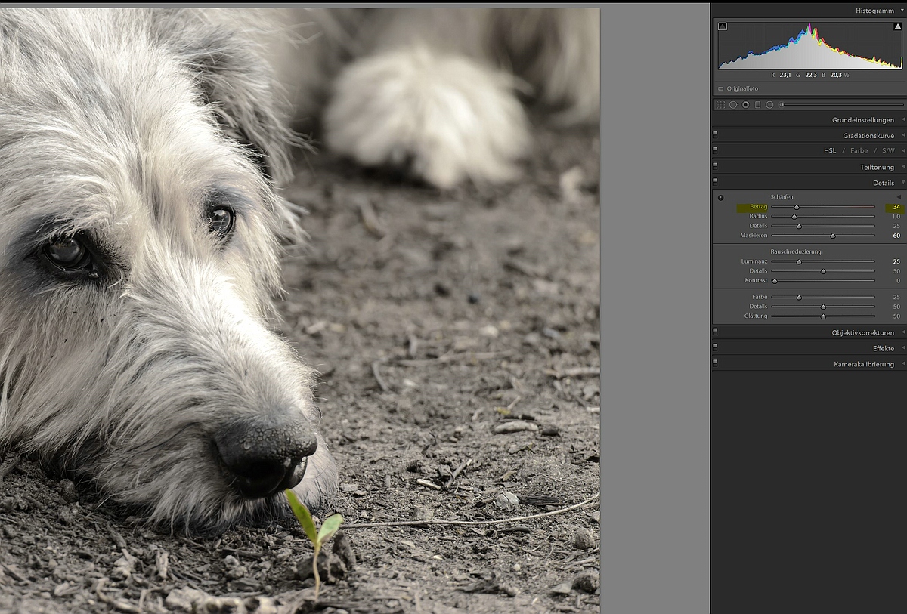Click the Glättung value field 50

click(x=896, y=316)
